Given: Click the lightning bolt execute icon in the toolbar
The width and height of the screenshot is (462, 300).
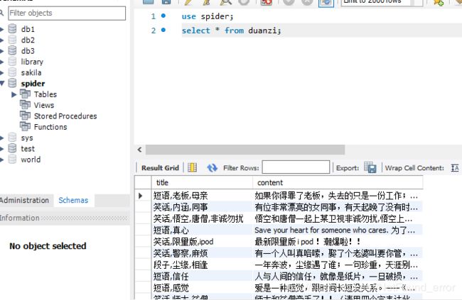Looking at the screenshot, I should click(188, 2).
